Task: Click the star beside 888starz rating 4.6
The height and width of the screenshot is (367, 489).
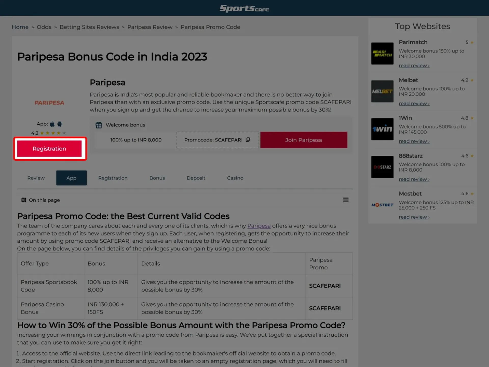Action: [x=472, y=156]
